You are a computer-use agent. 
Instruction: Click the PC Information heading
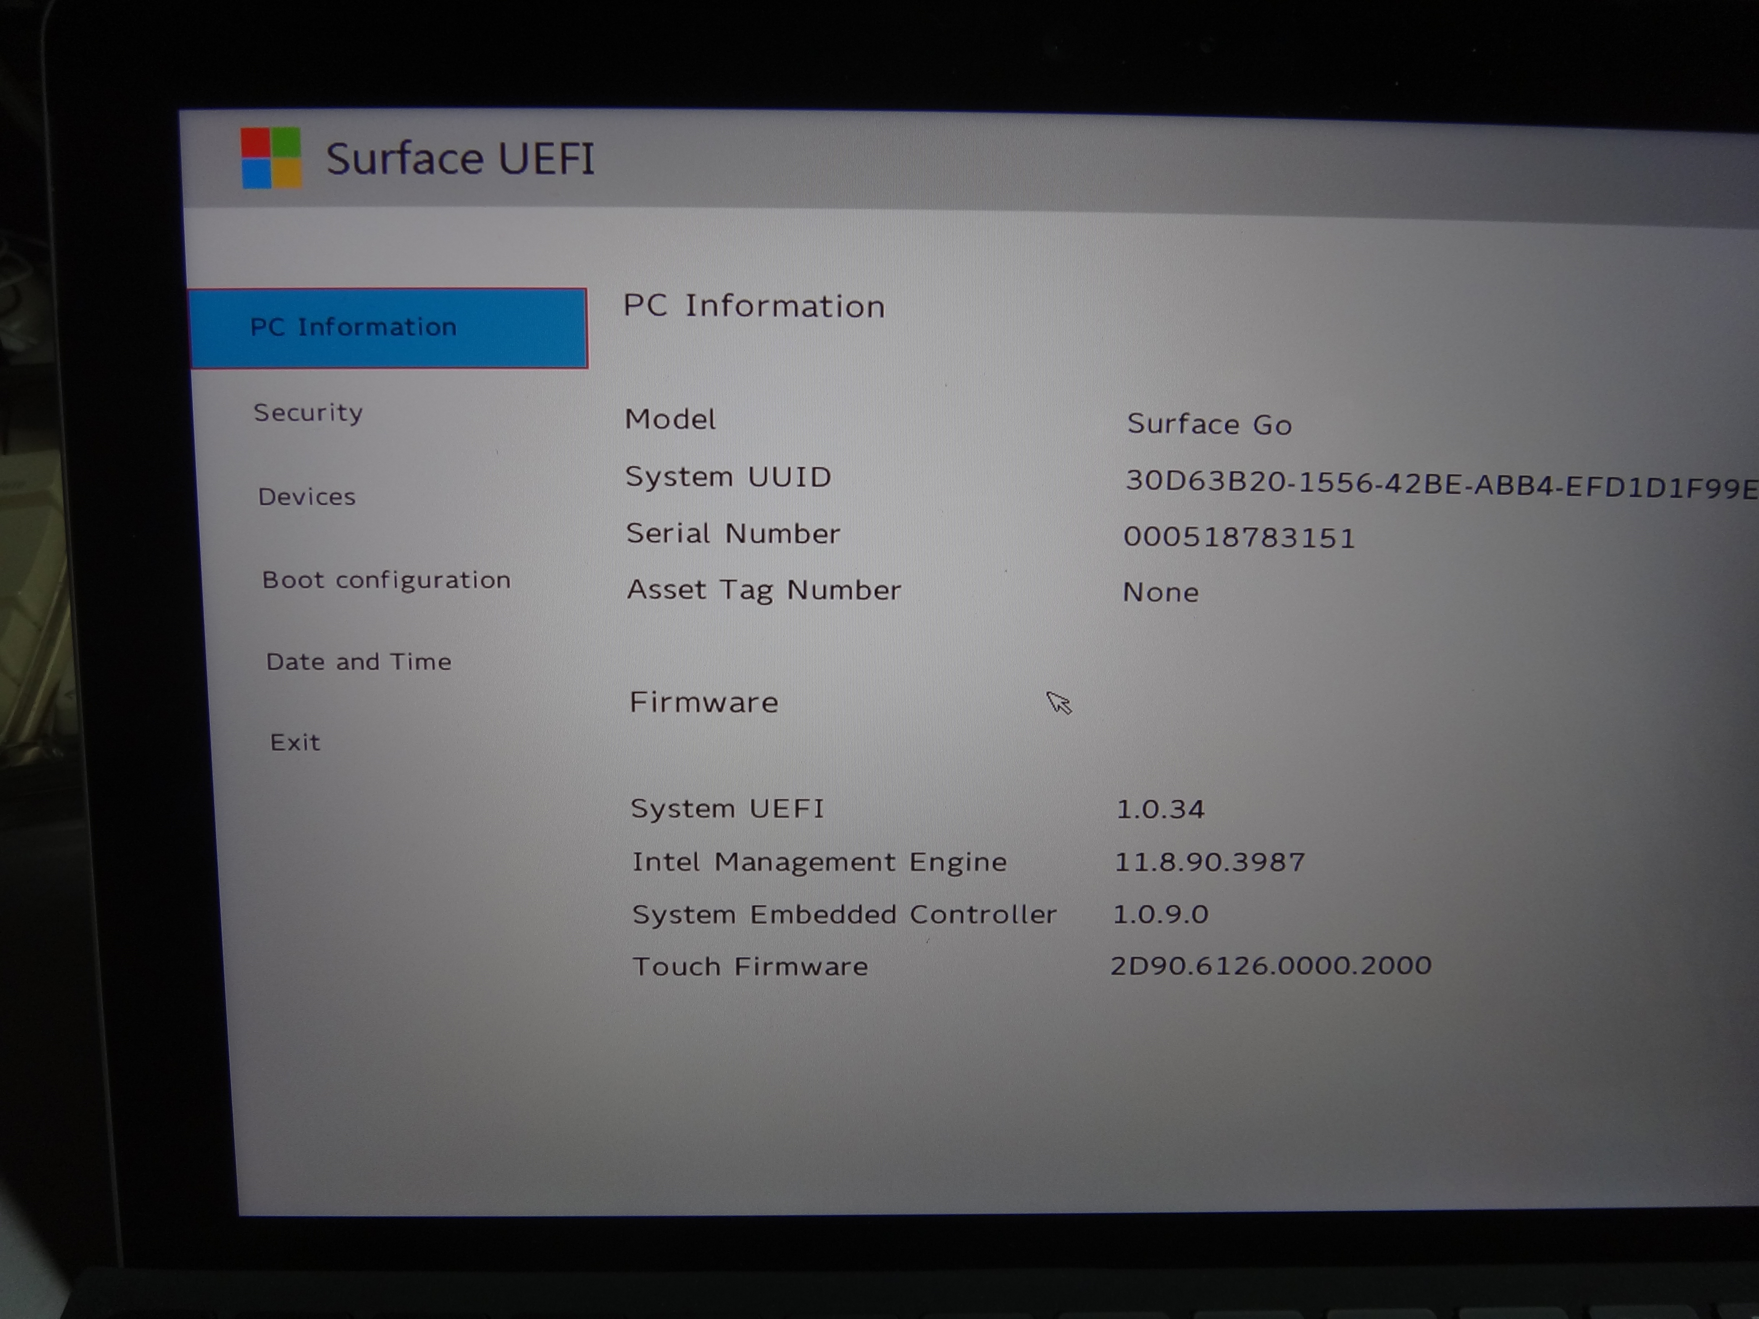point(754,306)
